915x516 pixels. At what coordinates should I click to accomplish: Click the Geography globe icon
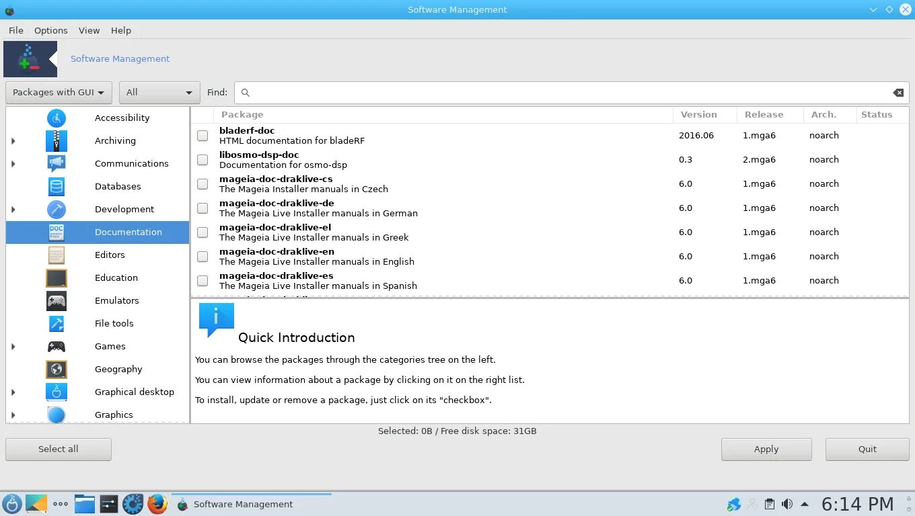point(57,369)
